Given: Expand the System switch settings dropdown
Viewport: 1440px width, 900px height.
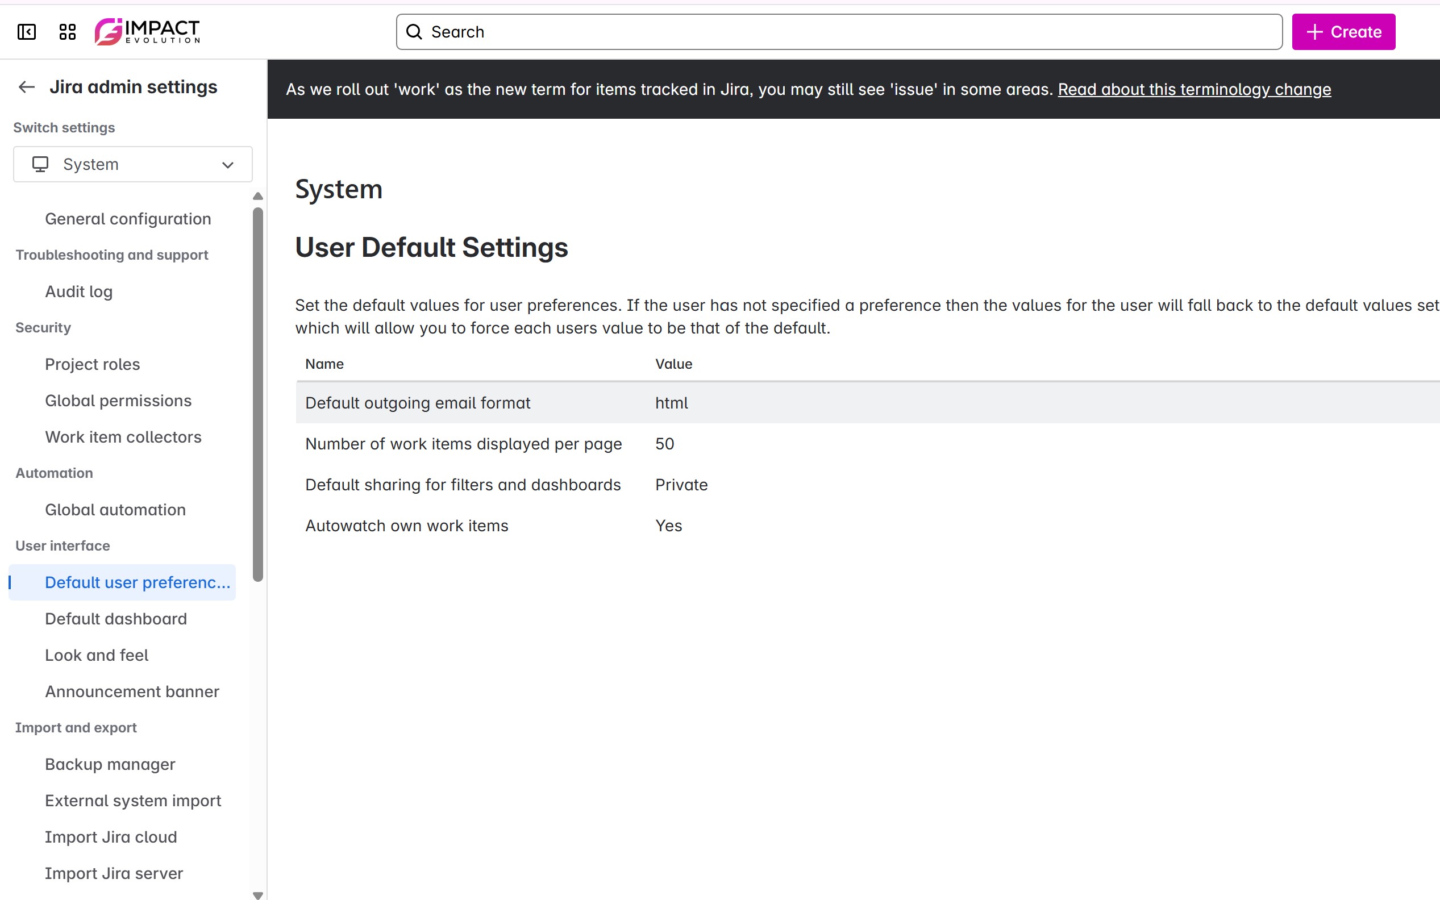Looking at the screenshot, I should click(x=132, y=164).
